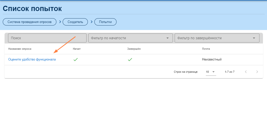The image size is (267, 131).
Task: Click green checkmark in 'Завершён' column
Action: pos(130,59)
